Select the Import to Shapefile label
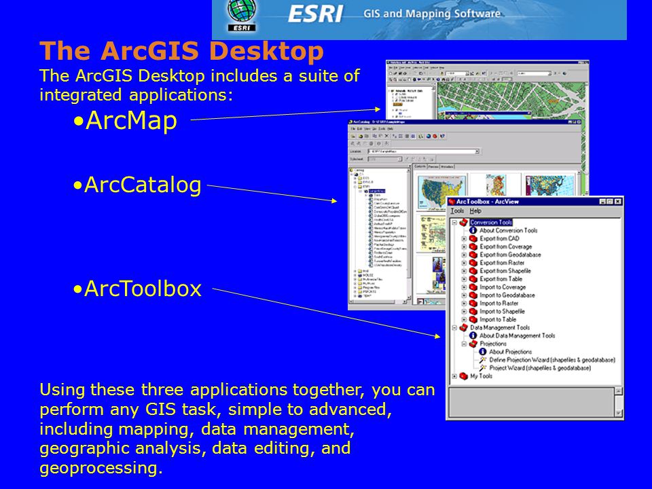 (x=503, y=312)
